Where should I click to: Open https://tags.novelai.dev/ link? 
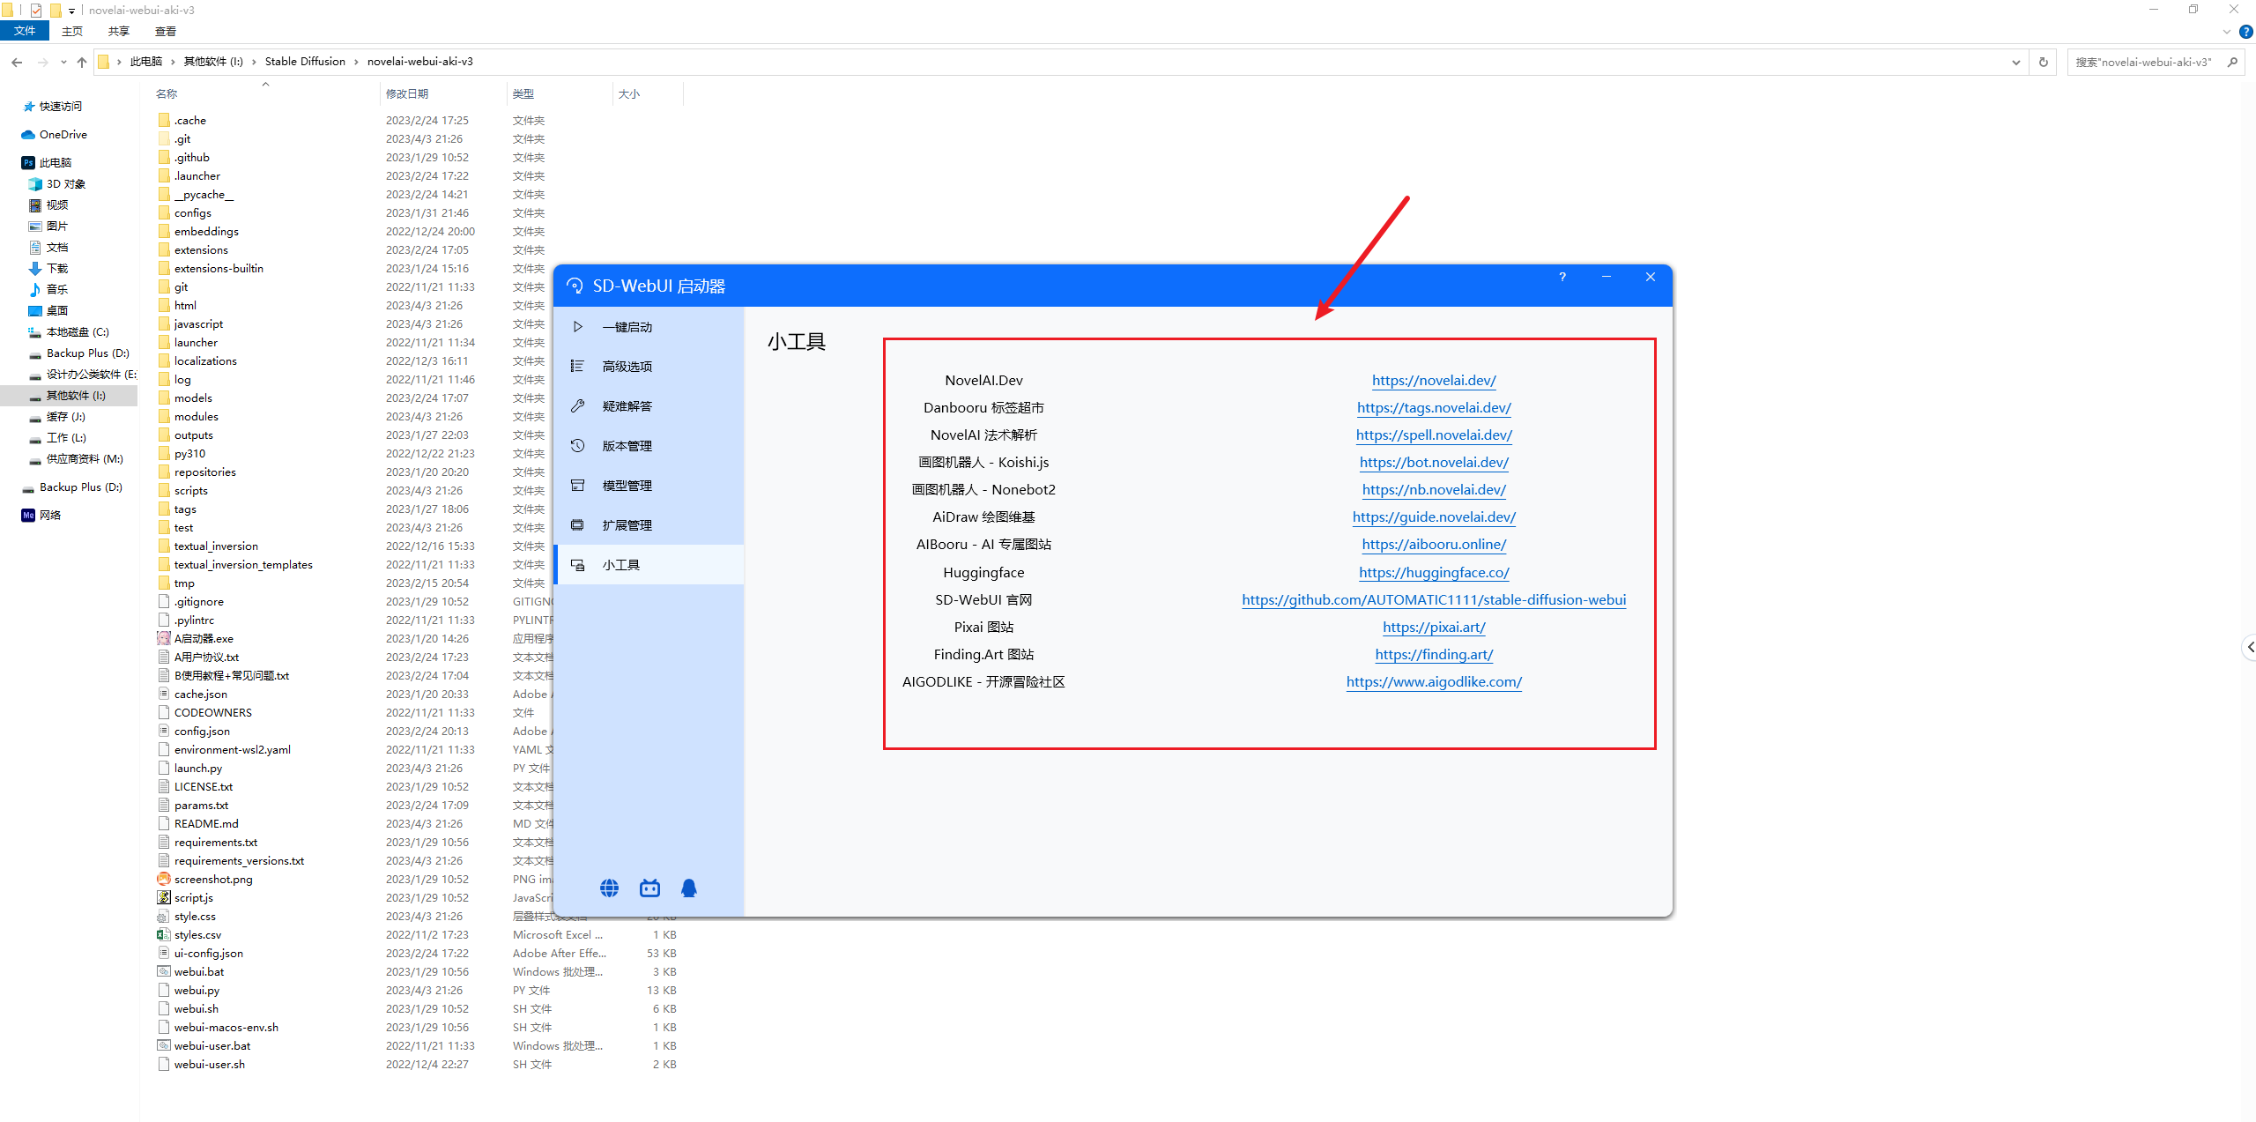coord(1434,407)
